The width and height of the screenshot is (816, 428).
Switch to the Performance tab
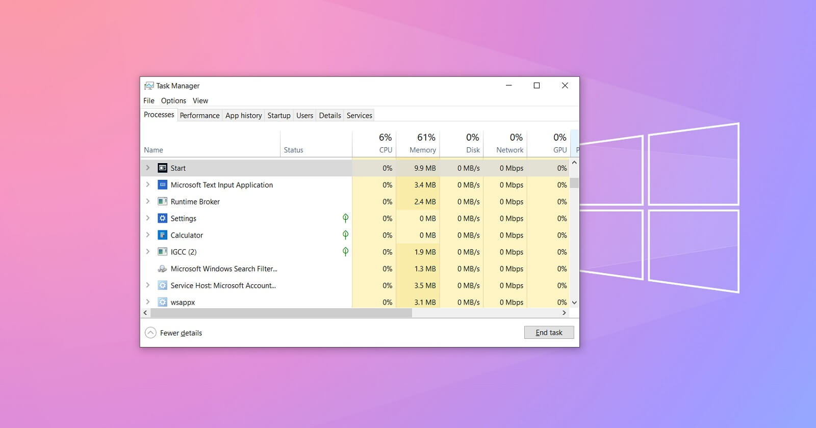point(199,116)
